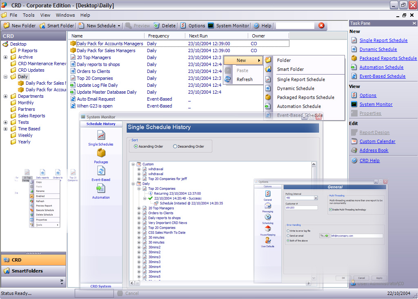Click the House Keeping icon in the Options window
The width and height of the screenshot is (418, 299).
coord(268,229)
